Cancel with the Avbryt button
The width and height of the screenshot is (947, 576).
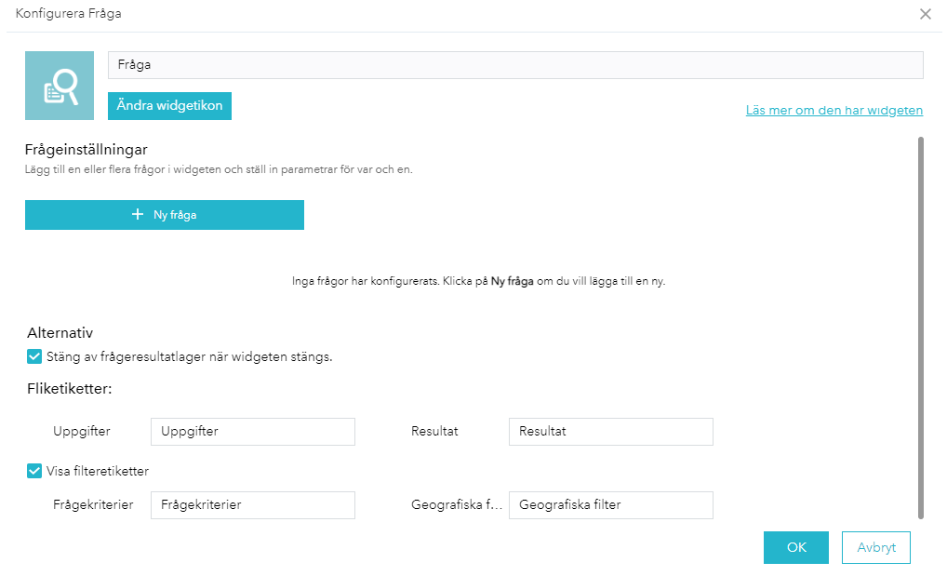coord(875,547)
